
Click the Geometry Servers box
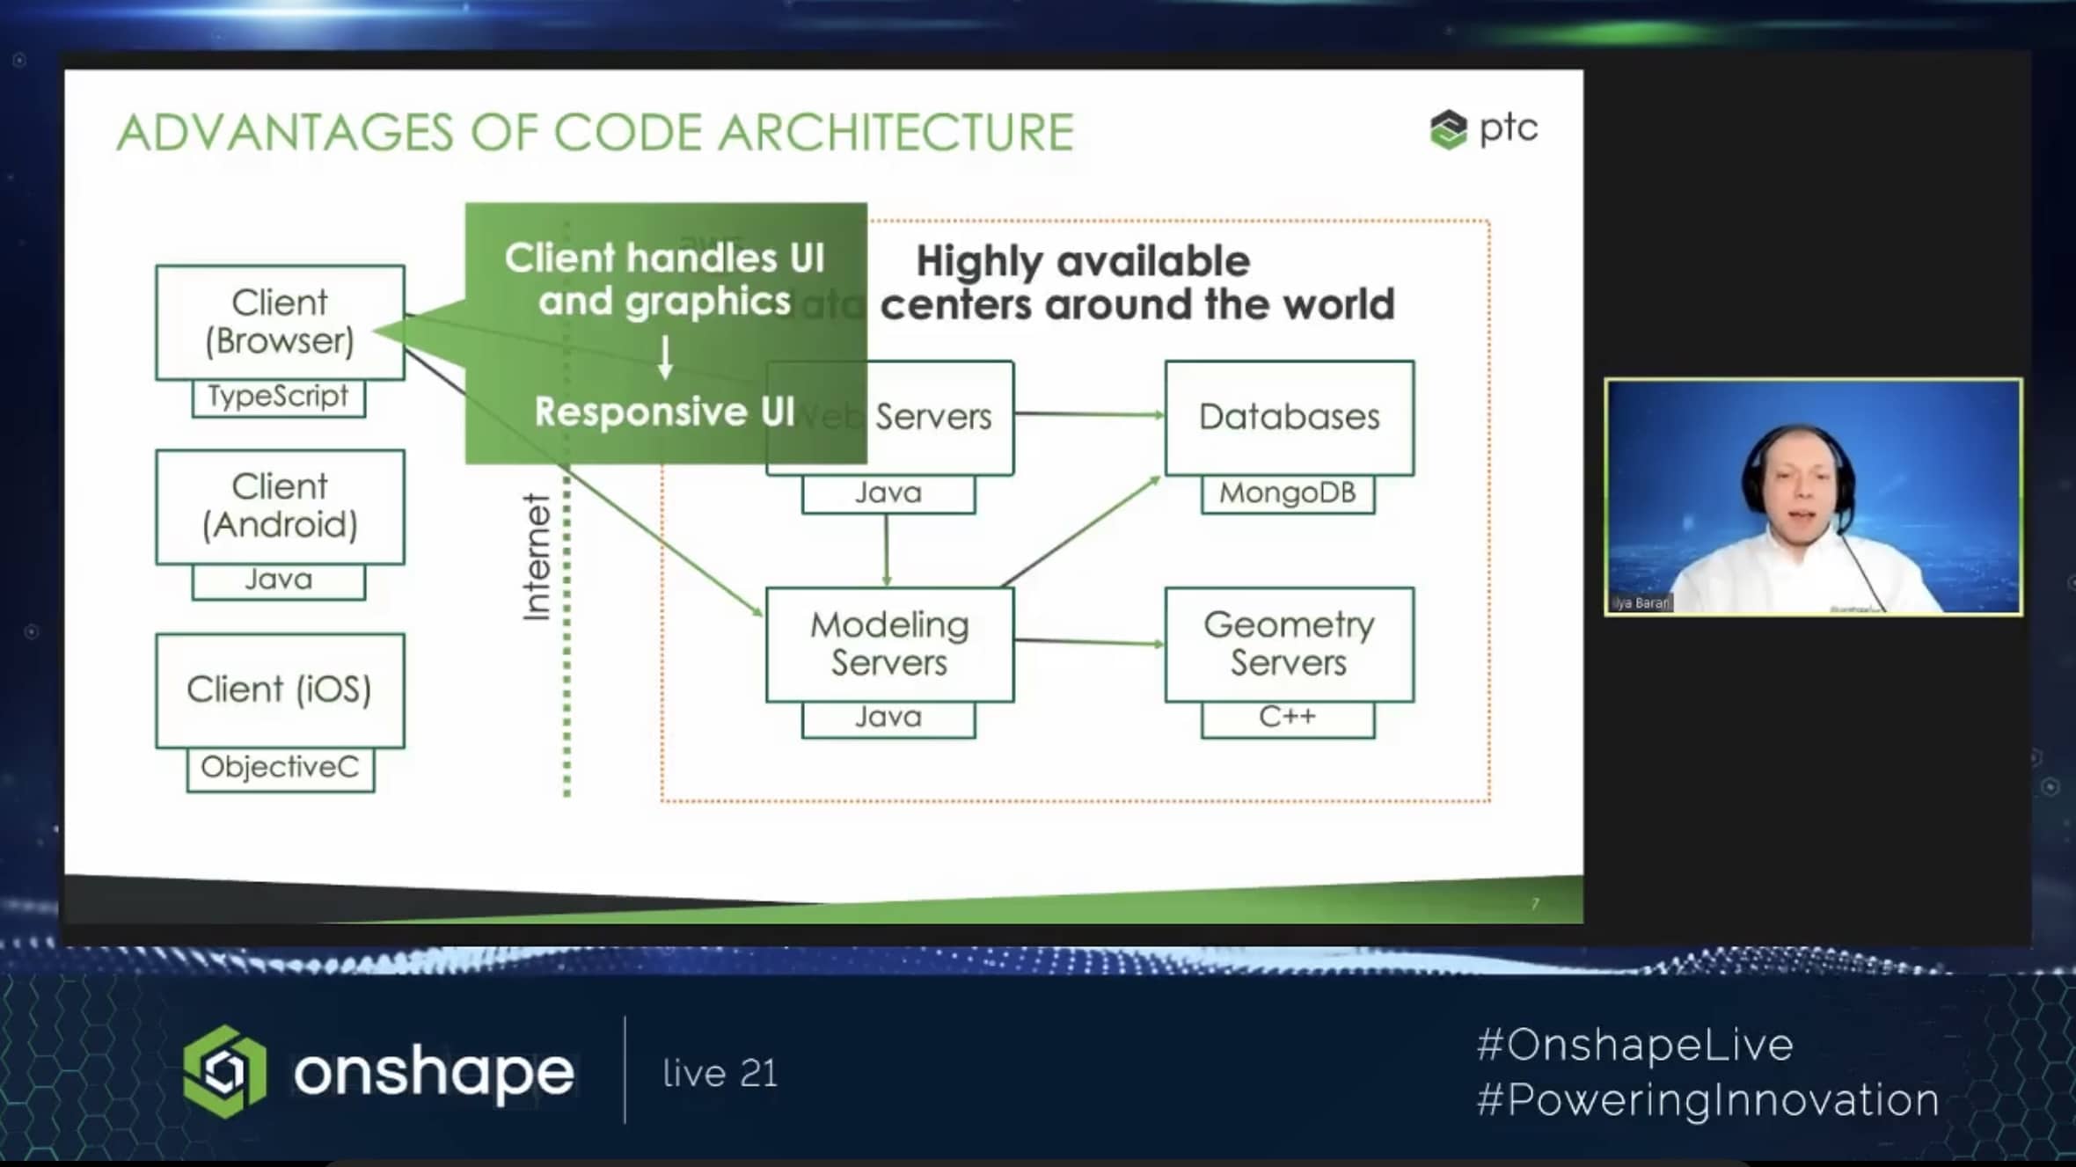1289,644
